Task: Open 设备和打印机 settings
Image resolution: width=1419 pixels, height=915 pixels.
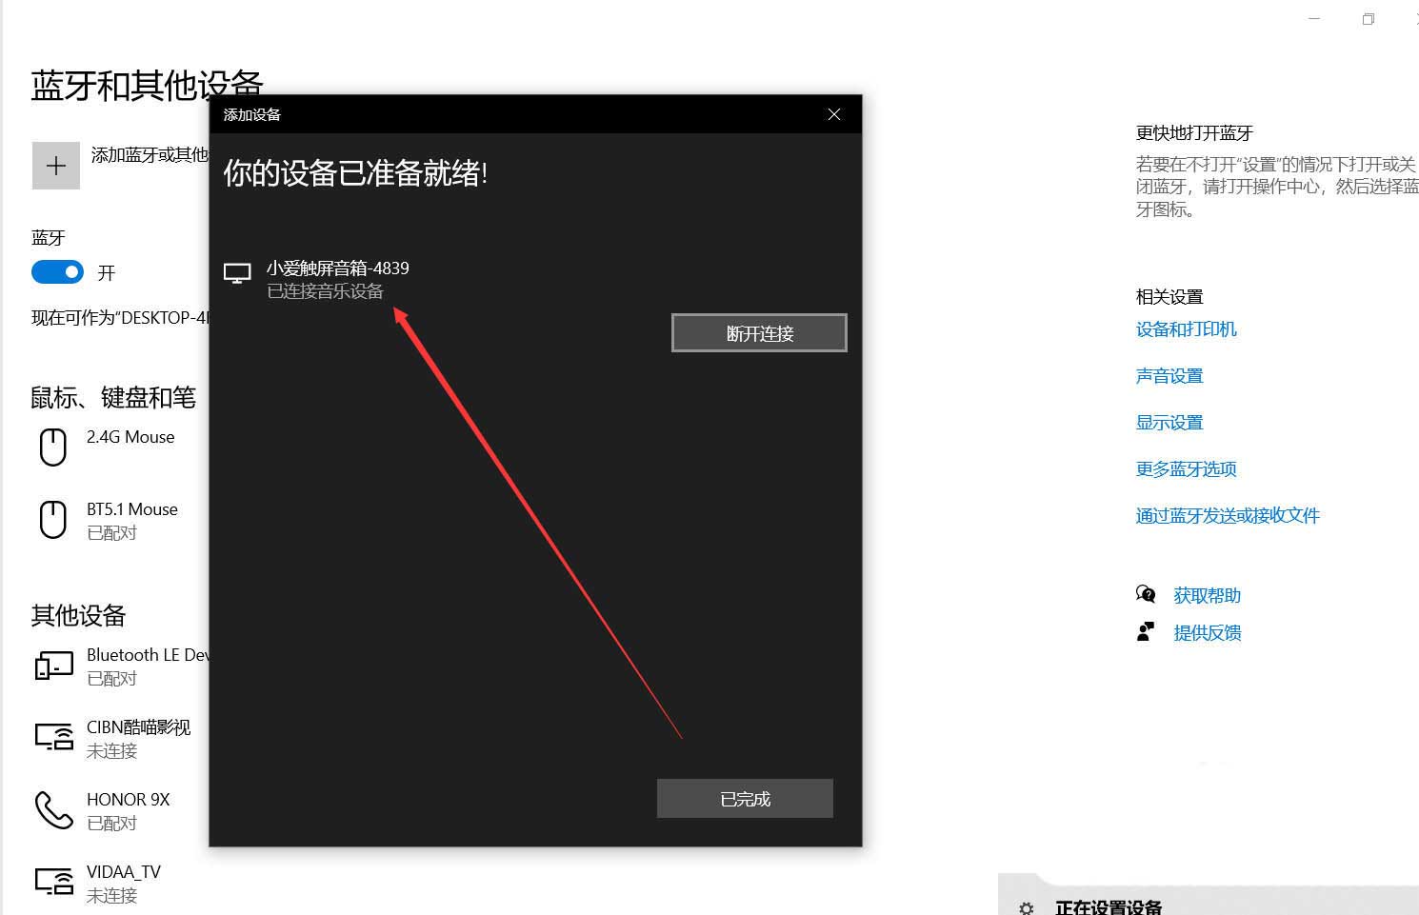Action: pyautogui.click(x=1186, y=328)
